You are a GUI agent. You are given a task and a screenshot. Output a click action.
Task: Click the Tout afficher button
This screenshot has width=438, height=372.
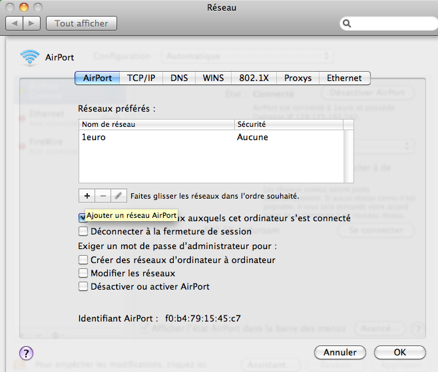point(81,23)
